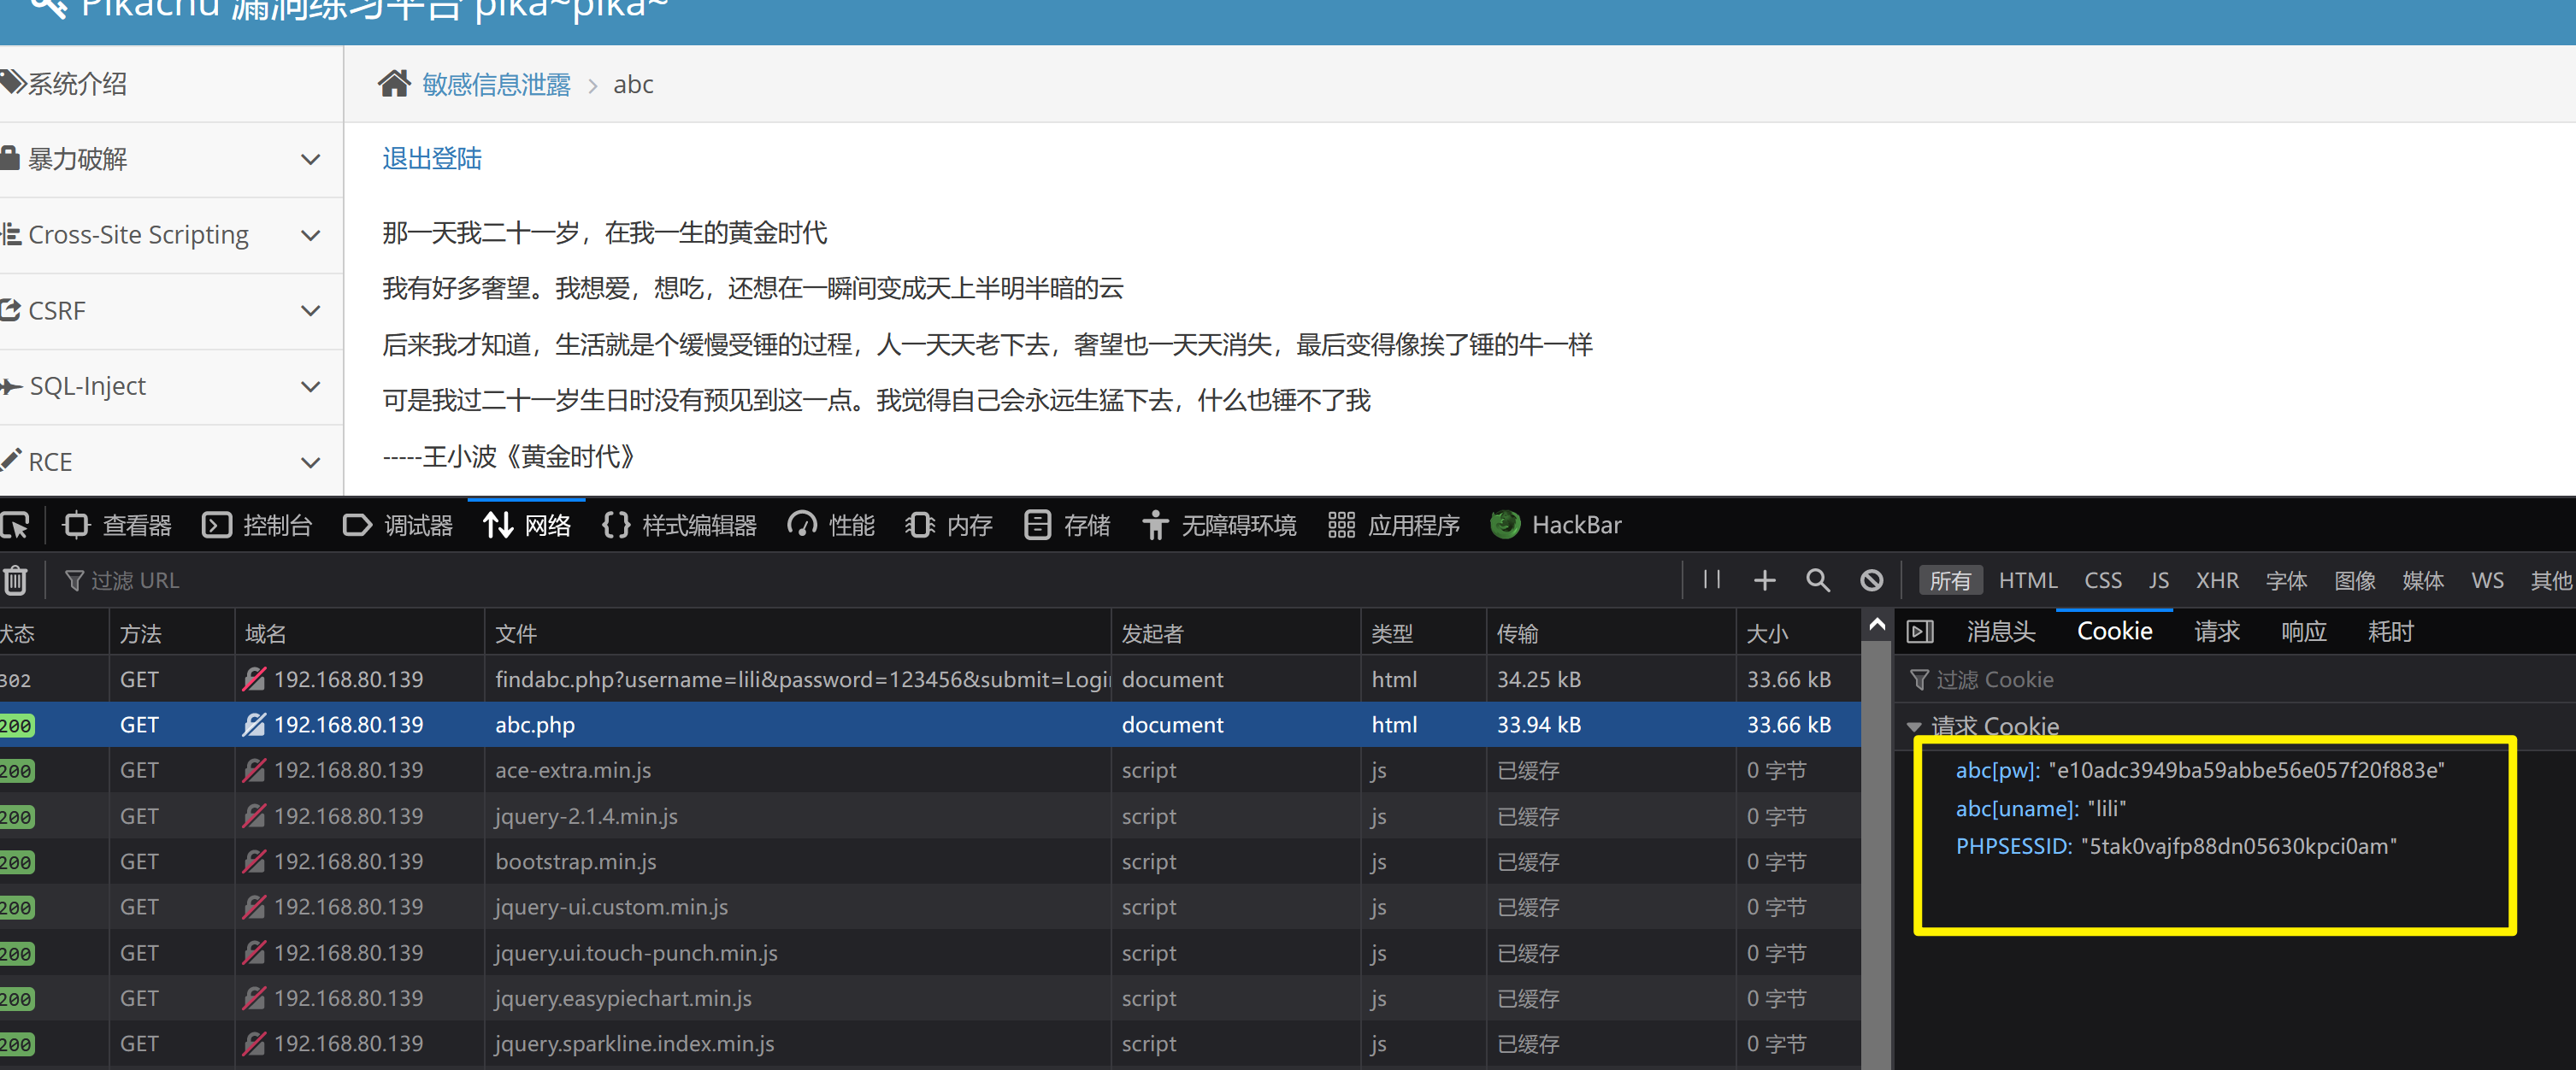Filter requests by XHR

pyautogui.click(x=2217, y=581)
